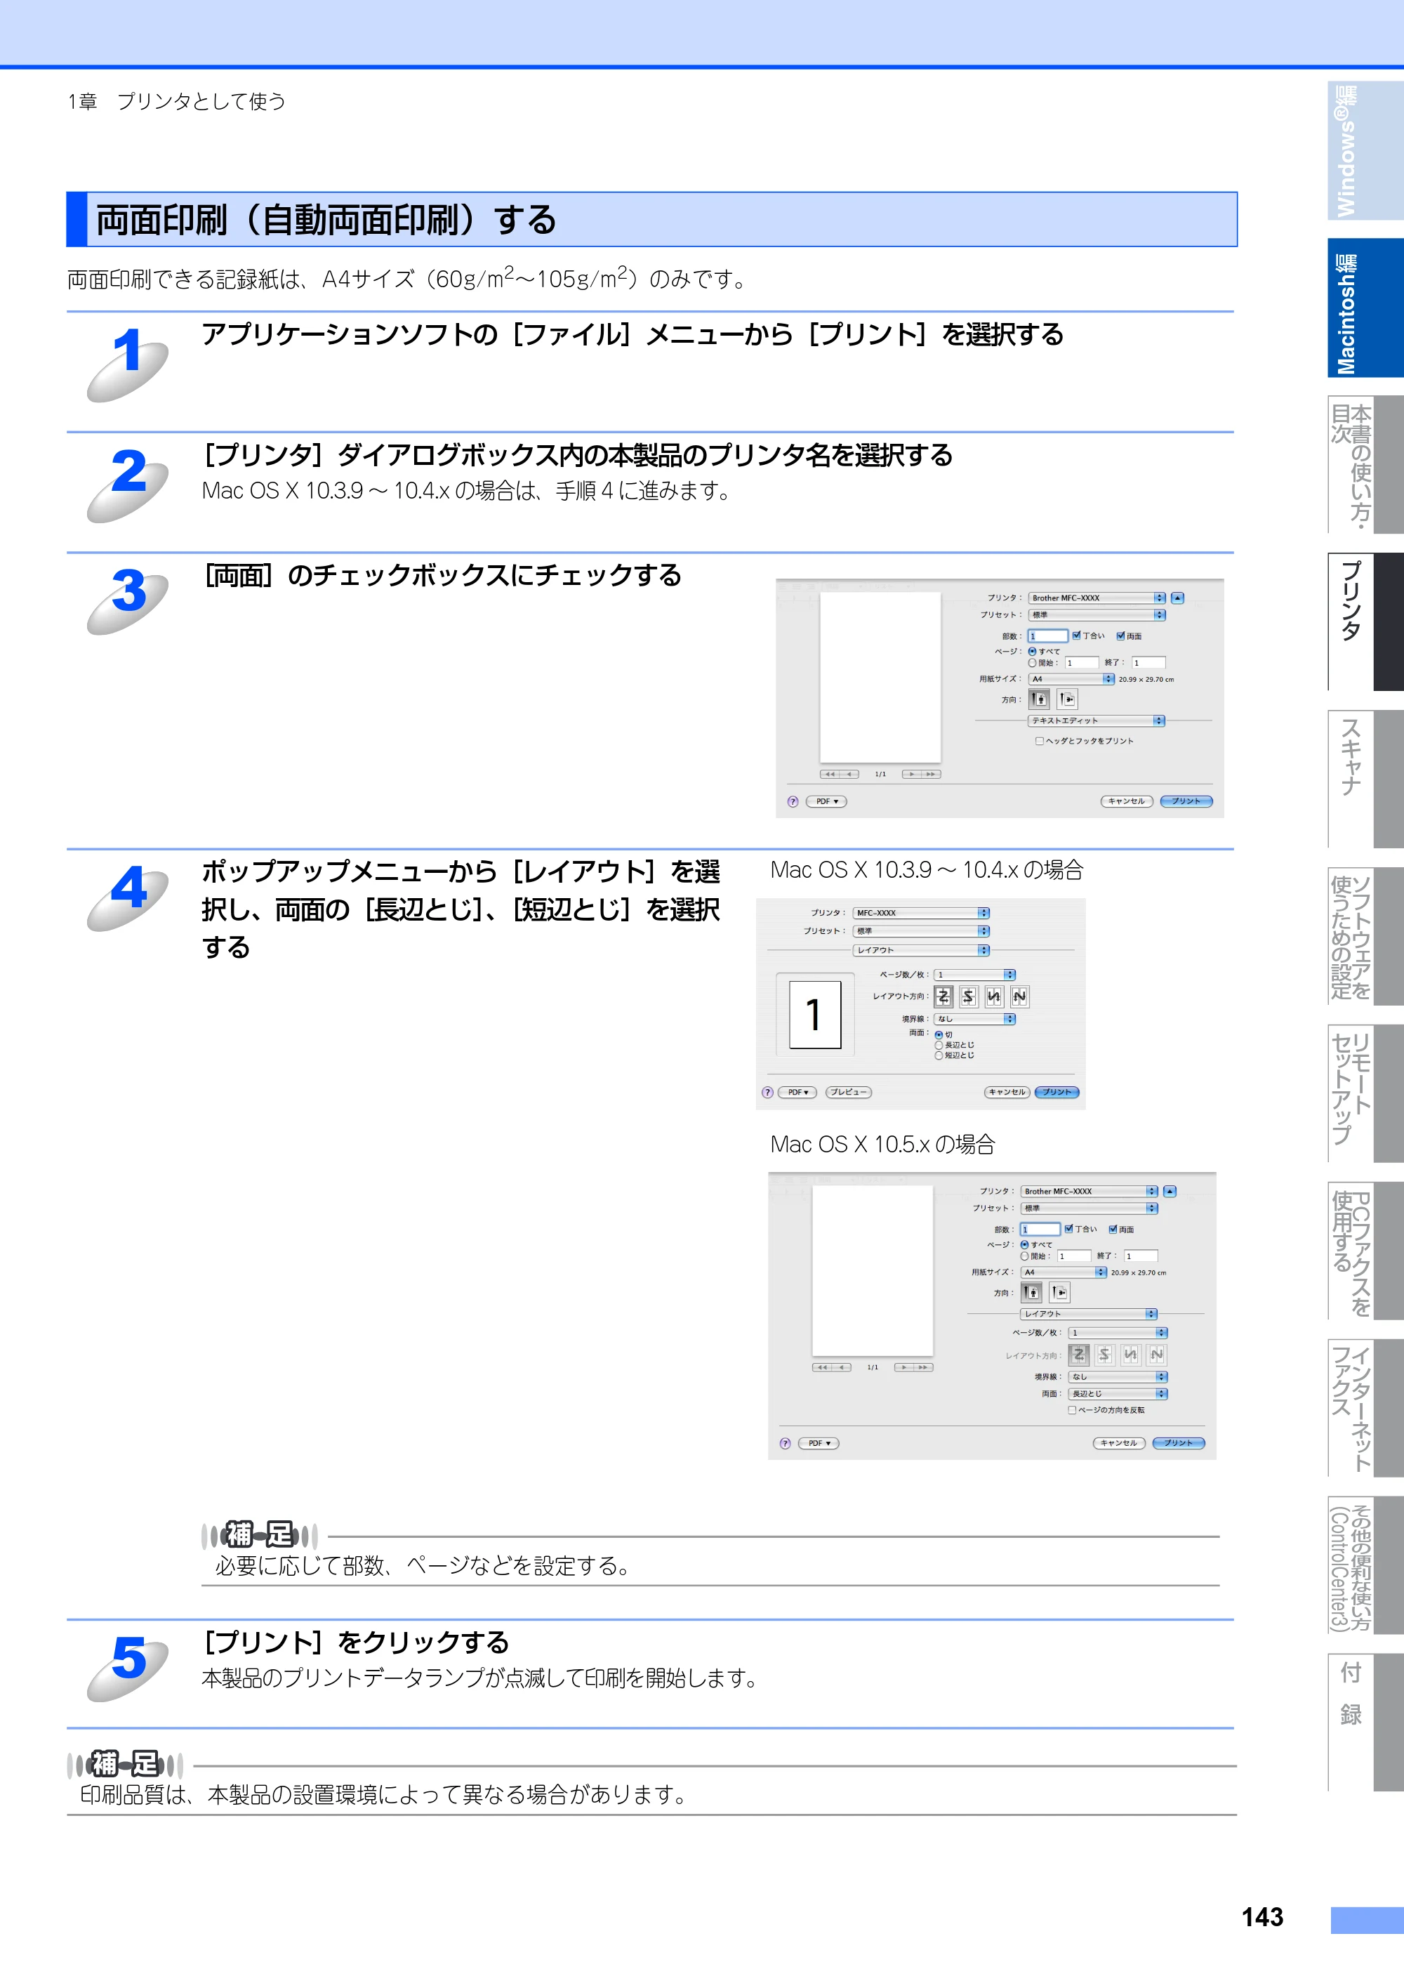Go to previous preview page in 10.5.x dialog
The width and height of the screenshot is (1404, 1988).
[x=842, y=1367]
